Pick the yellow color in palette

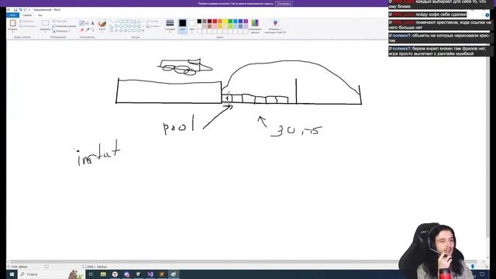point(226,21)
